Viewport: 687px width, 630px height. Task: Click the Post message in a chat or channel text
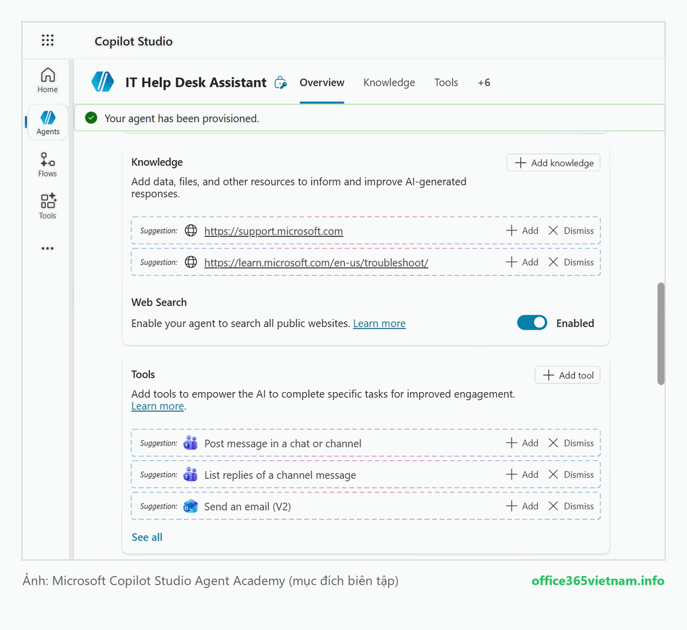tap(283, 444)
